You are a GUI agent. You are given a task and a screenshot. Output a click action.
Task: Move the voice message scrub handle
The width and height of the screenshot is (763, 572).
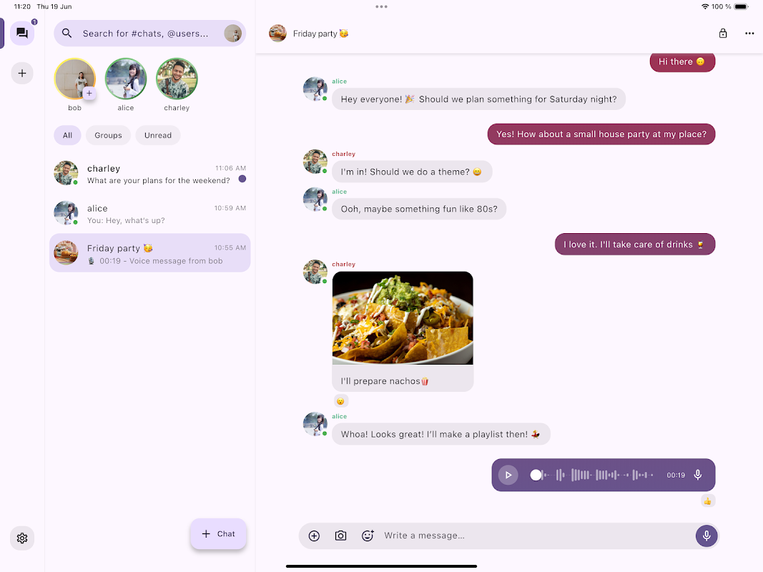[536, 475]
